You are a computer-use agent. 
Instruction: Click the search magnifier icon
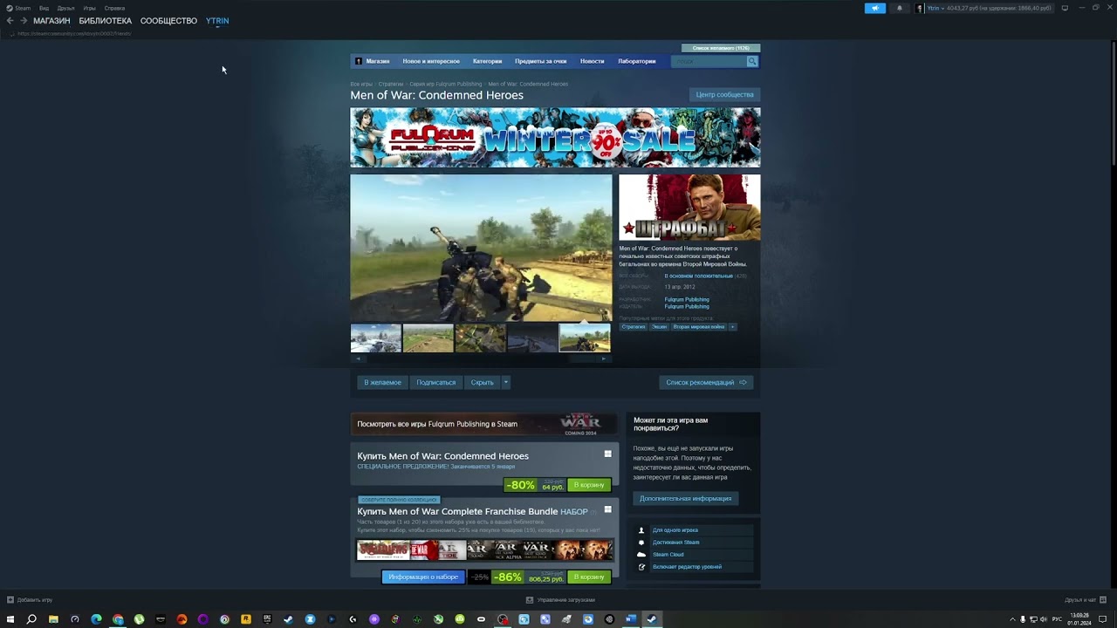tap(752, 61)
